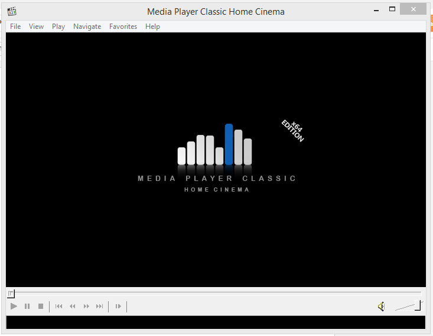Screen dimensions: 433x336
Task: Minimize the Media Player Classic window
Action: click(376, 10)
